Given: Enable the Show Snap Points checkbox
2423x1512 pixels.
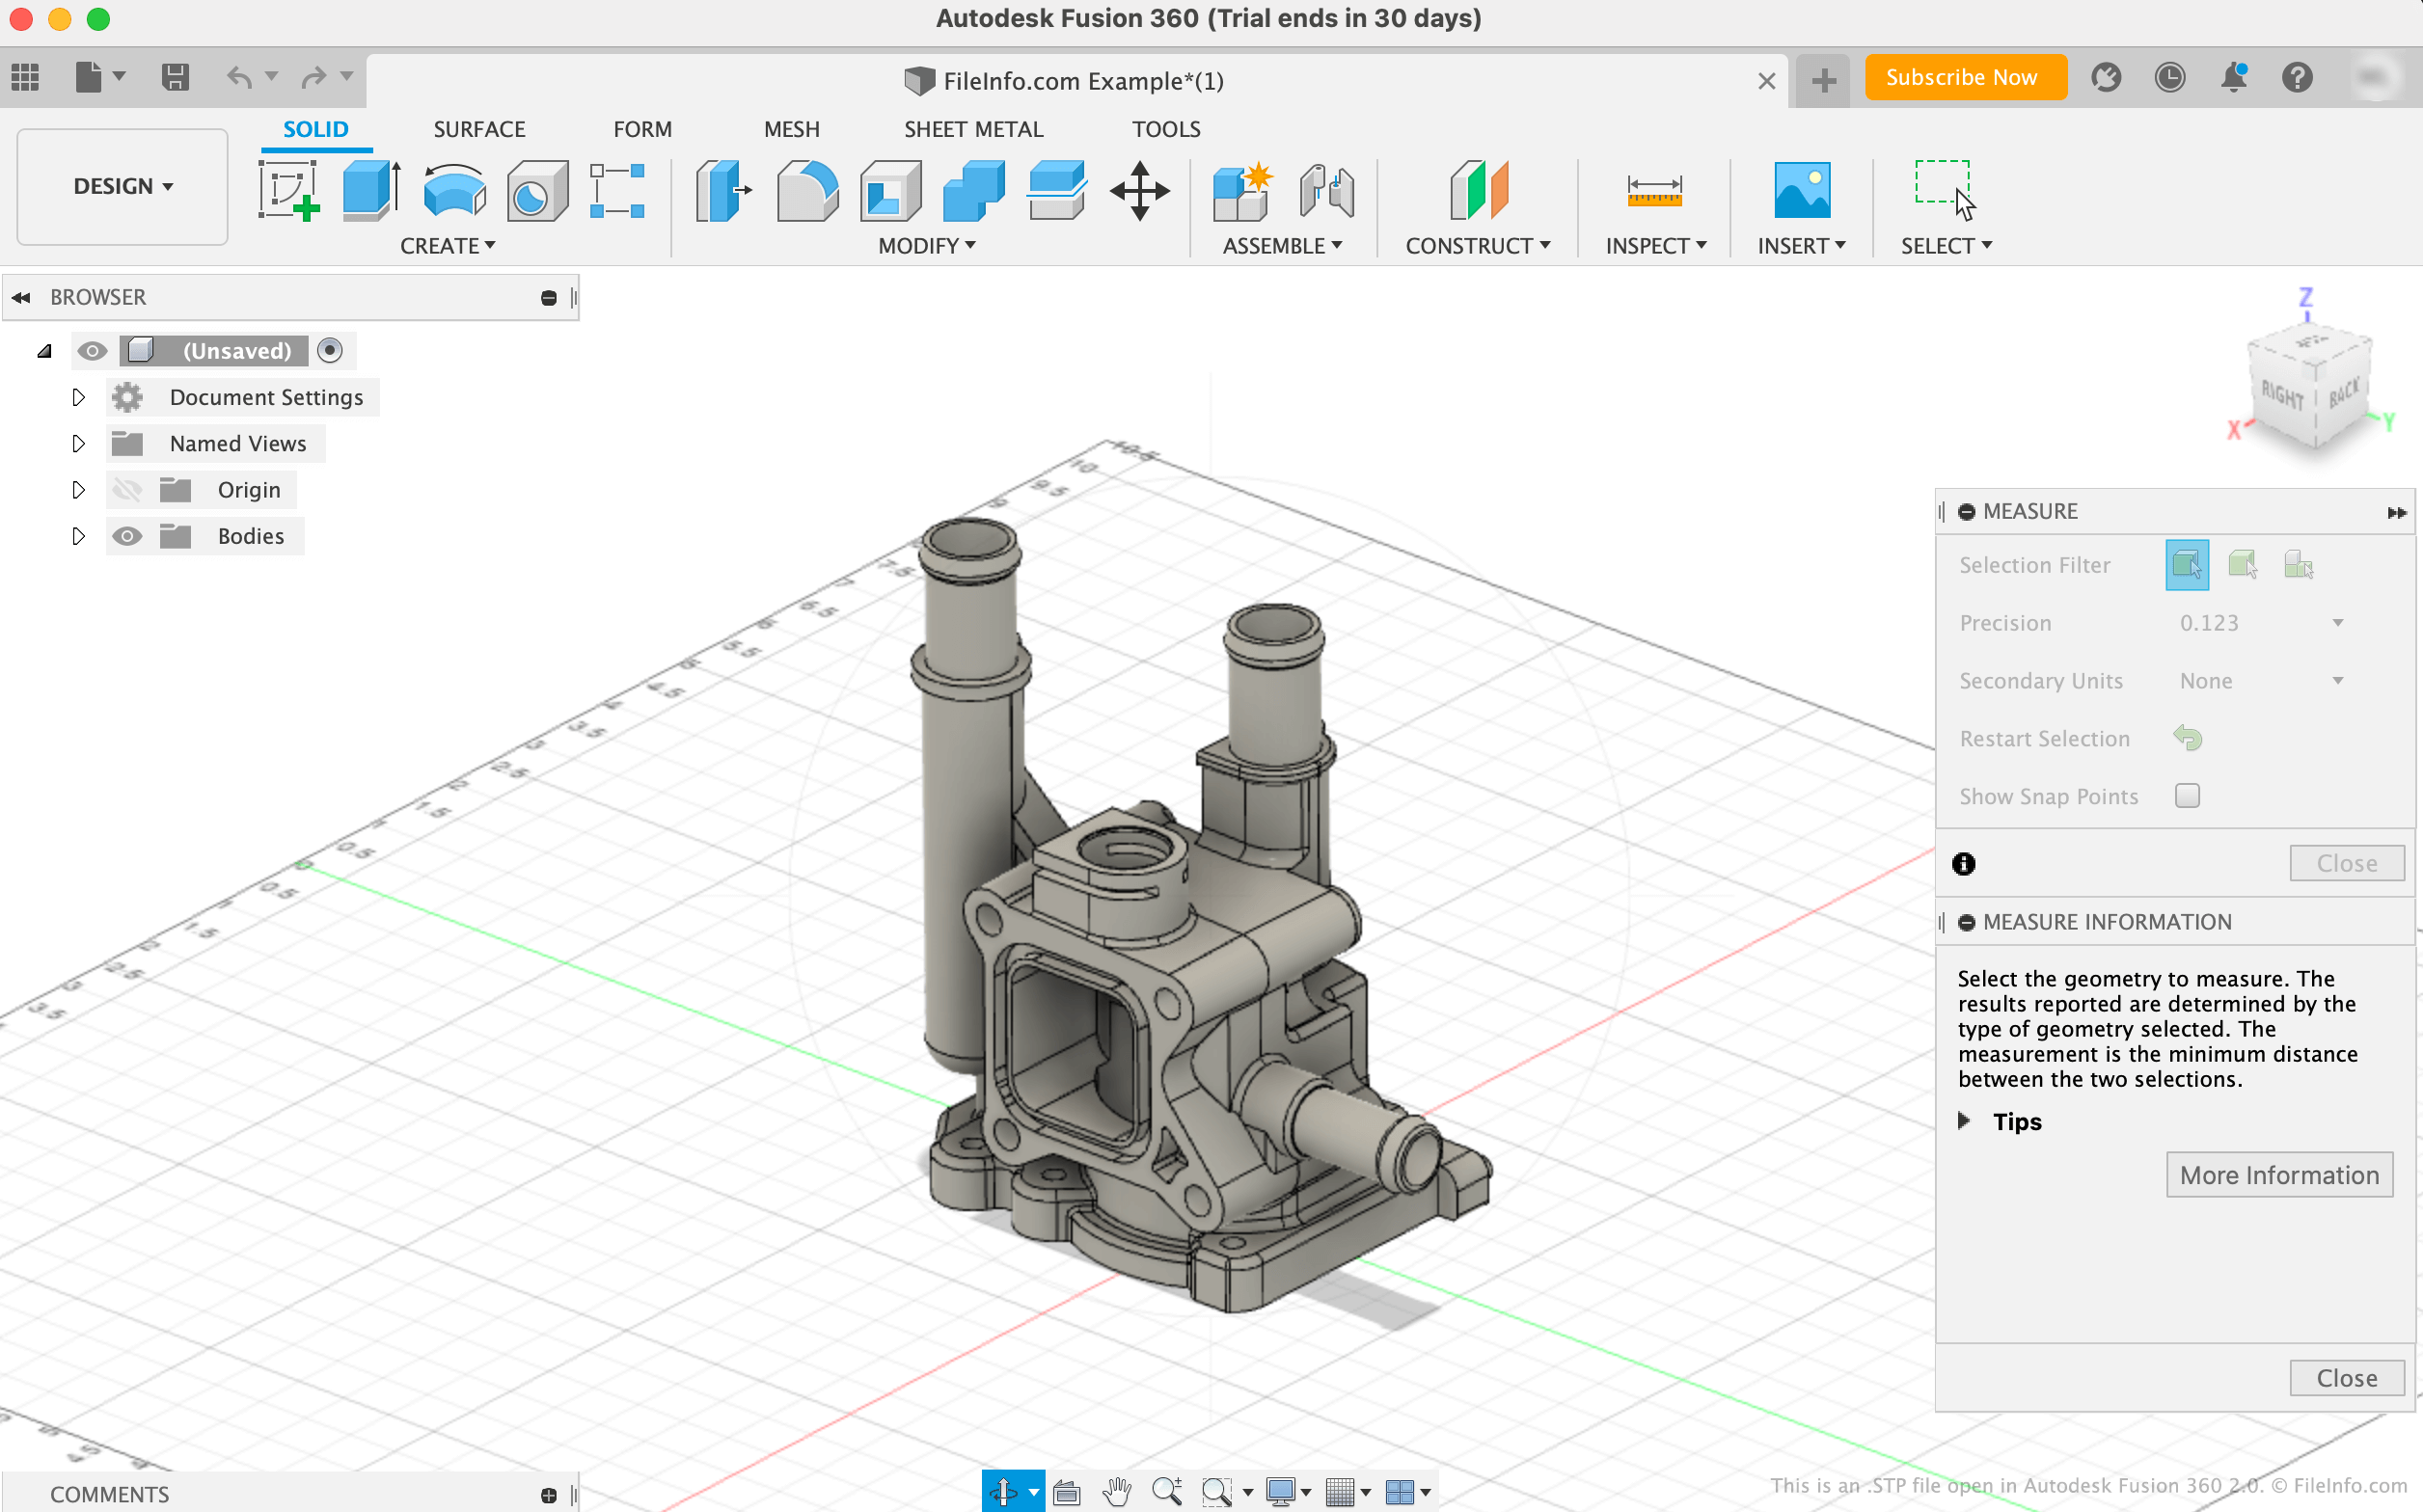Looking at the screenshot, I should click(2187, 796).
